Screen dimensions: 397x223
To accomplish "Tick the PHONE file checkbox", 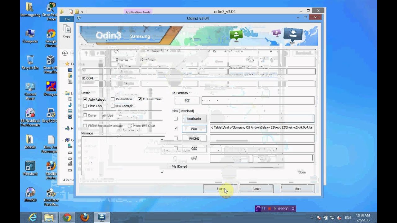I will click(x=176, y=138).
